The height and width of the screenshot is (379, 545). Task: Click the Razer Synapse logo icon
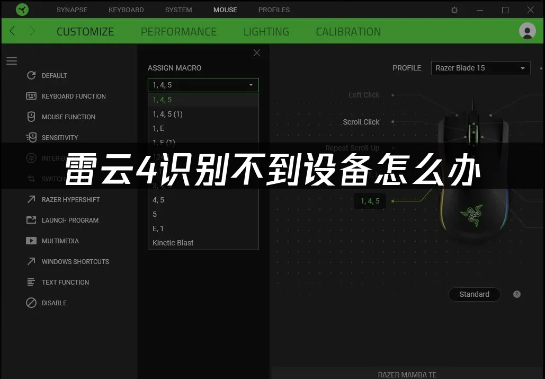pos(22,10)
